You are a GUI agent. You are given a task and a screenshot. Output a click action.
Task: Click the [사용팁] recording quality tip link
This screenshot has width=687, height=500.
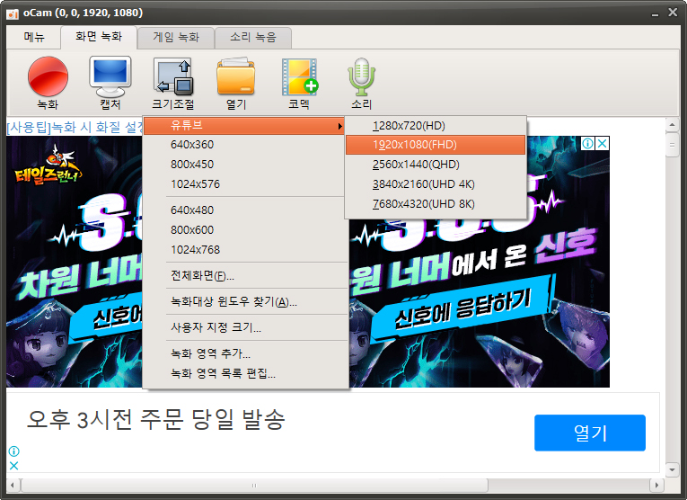point(75,127)
